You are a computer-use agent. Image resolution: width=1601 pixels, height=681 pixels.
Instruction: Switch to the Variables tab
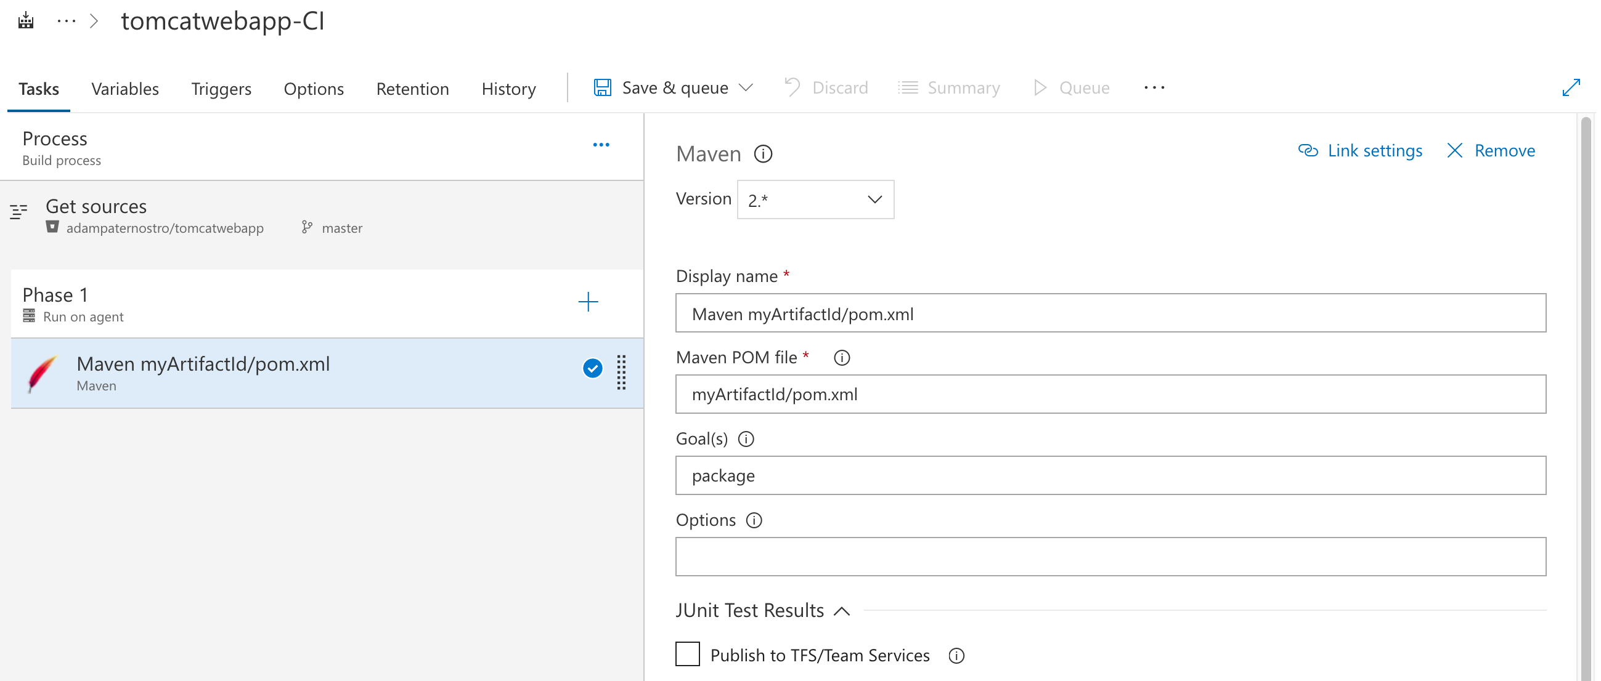click(125, 89)
